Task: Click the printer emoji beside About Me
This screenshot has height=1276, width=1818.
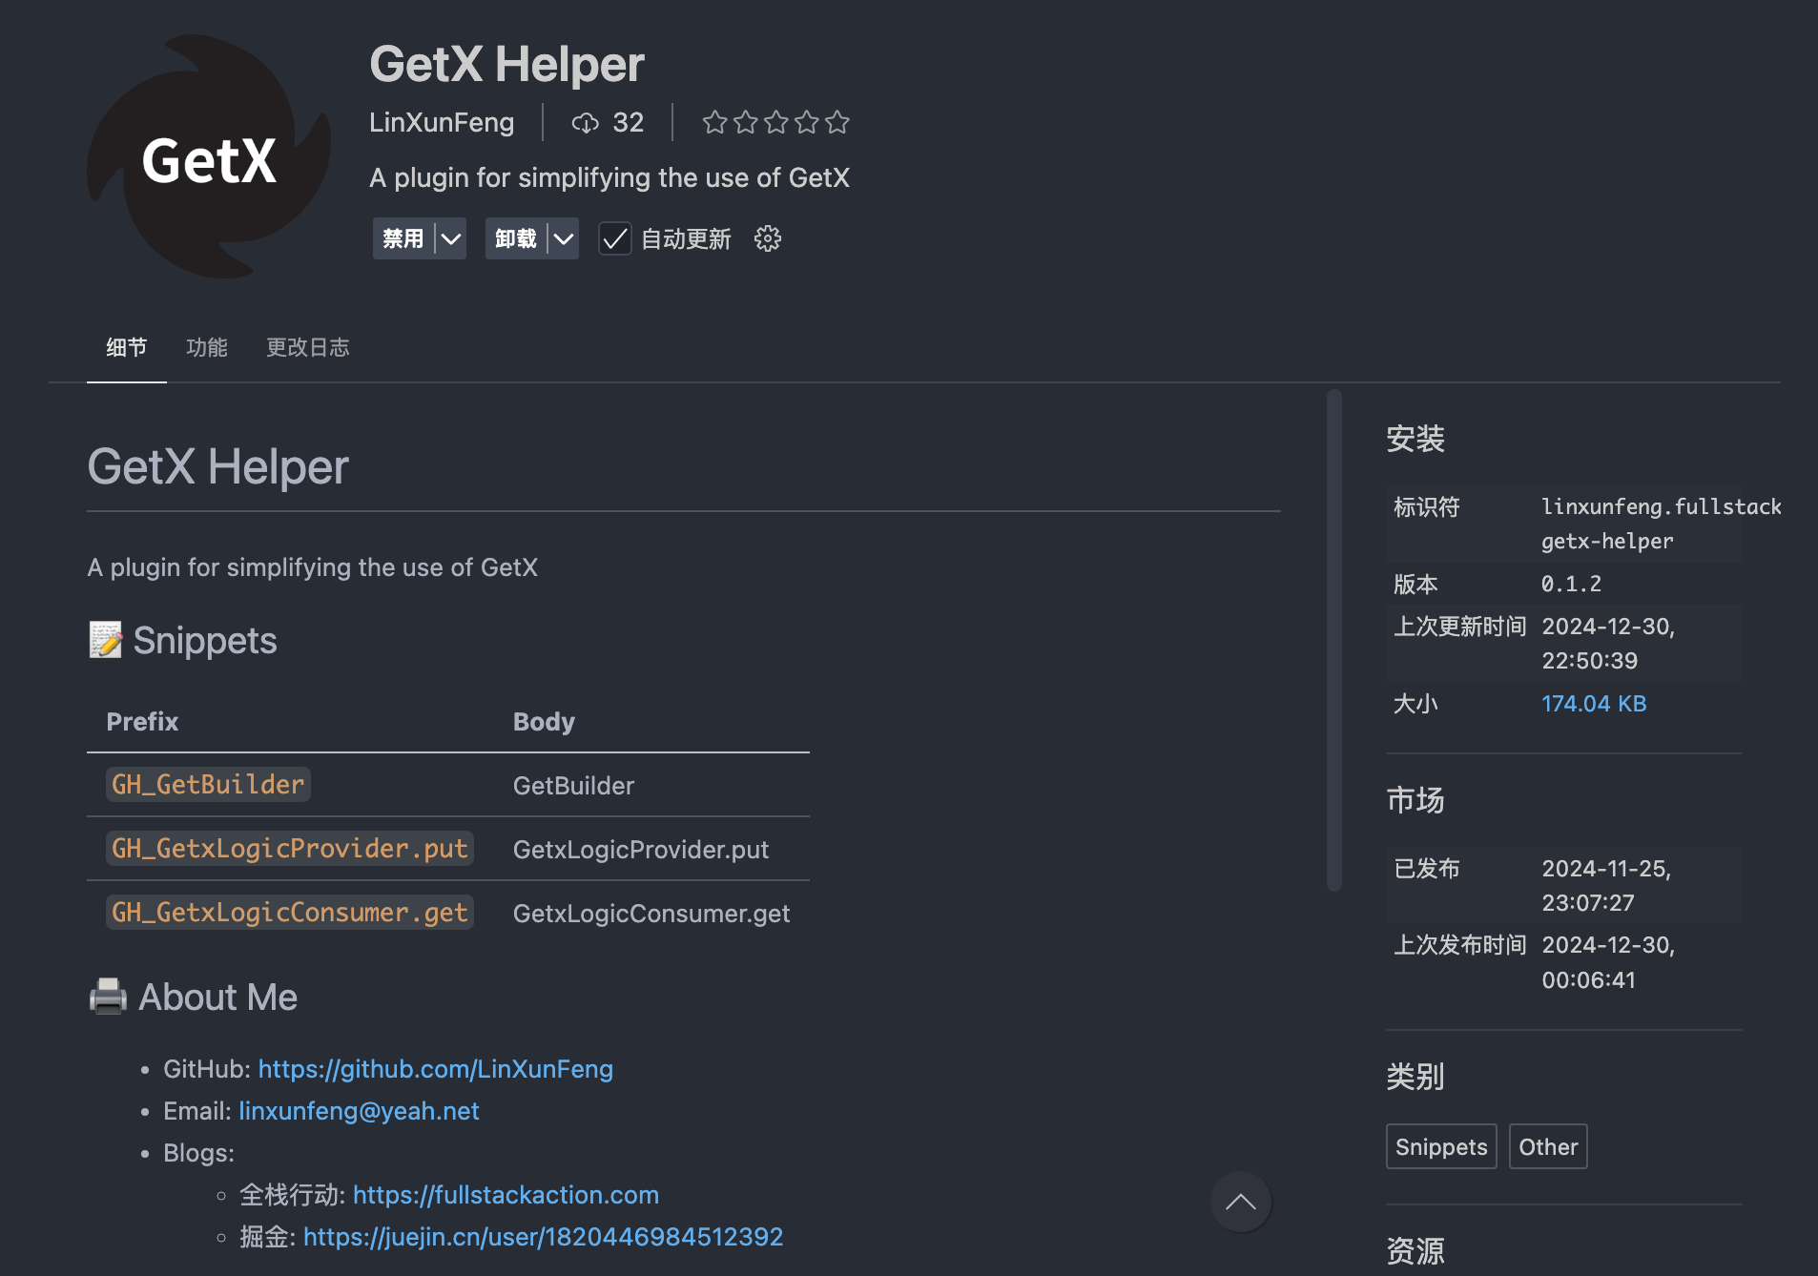Action: point(108,997)
